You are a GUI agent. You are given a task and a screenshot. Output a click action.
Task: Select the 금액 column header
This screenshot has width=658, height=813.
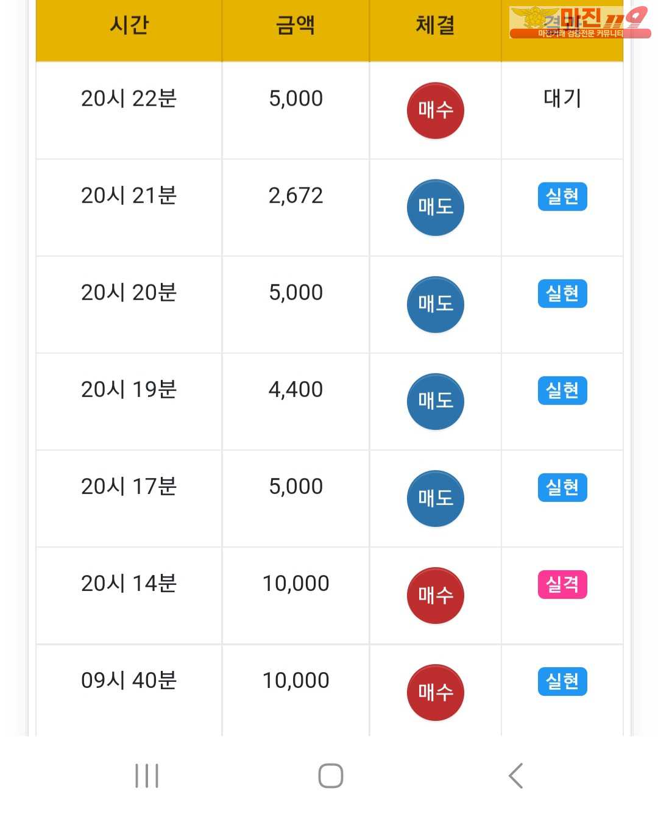click(295, 25)
